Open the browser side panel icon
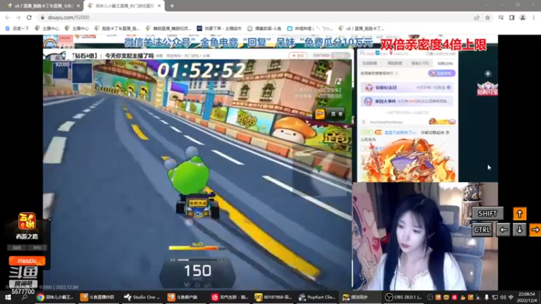Viewport: 541px width, 304px height. [x=512, y=18]
